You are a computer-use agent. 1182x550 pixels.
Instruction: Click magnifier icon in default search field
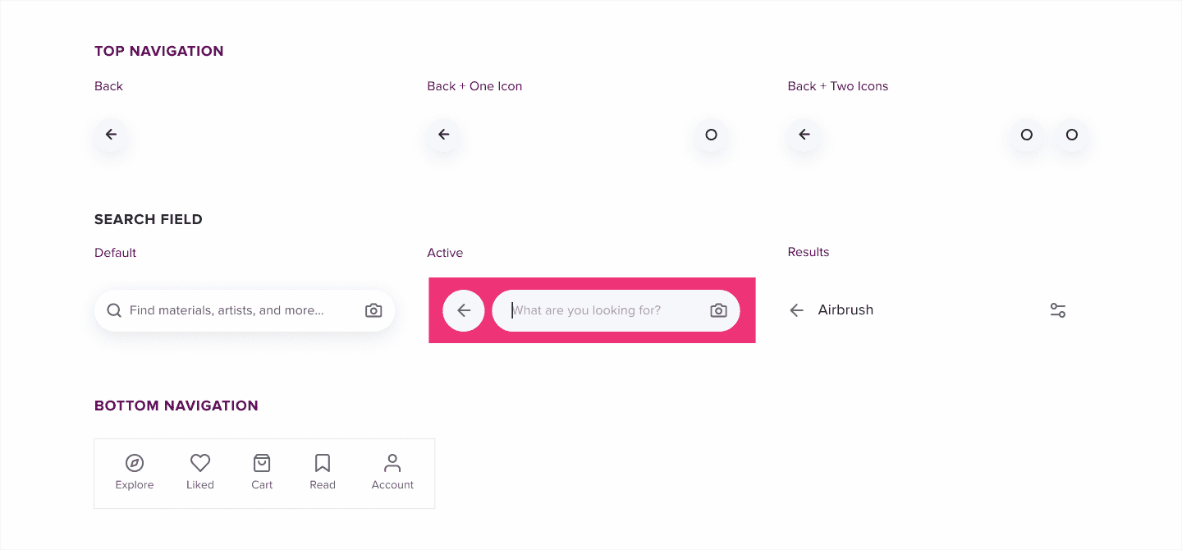click(114, 310)
